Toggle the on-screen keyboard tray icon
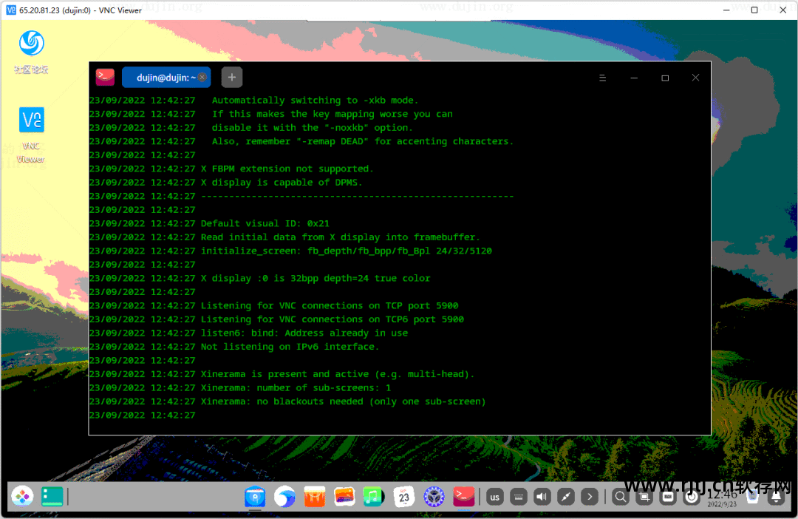 [519, 497]
